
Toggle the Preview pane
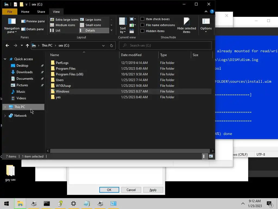click(33, 21)
